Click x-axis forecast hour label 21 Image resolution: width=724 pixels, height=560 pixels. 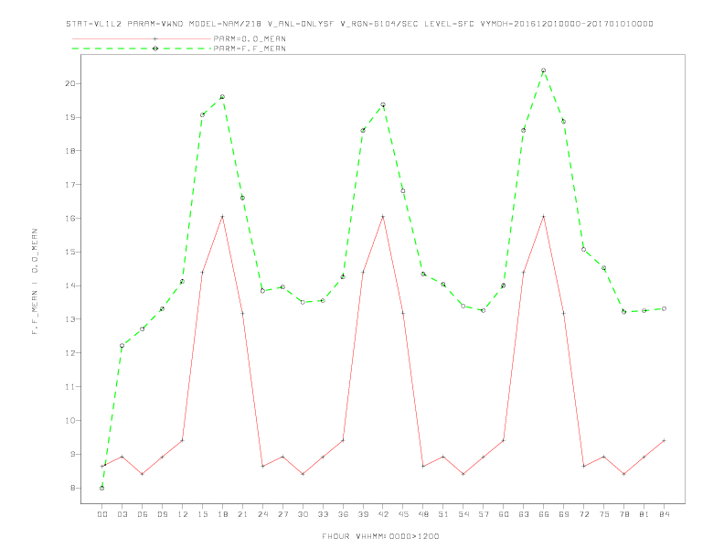point(242,514)
